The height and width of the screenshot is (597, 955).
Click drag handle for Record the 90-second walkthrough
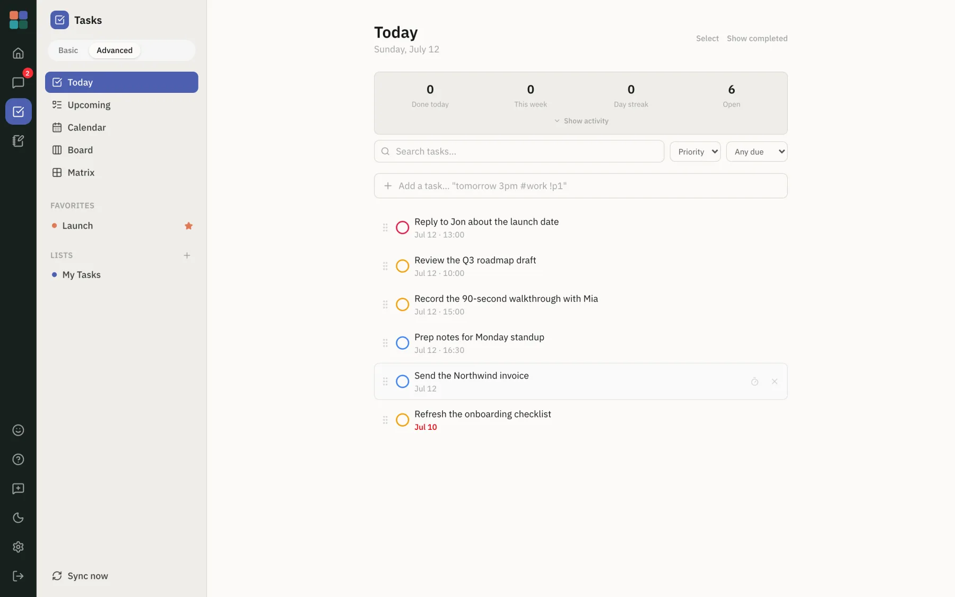(385, 305)
